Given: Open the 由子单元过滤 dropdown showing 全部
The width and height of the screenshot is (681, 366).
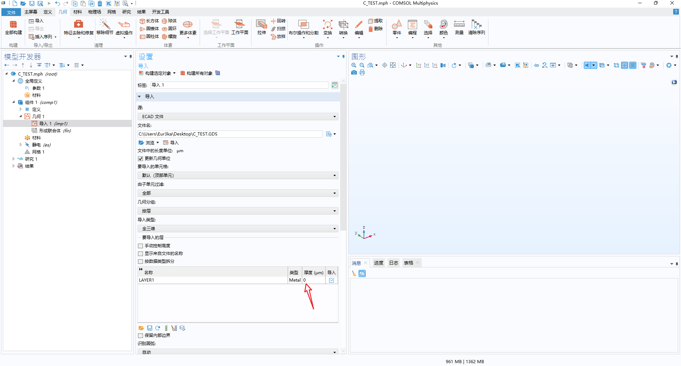Looking at the screenshot, I should pos(238,193).
